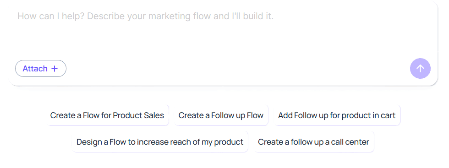
Task: Click the increase reach of my product chip
Action: pyautogui.click(x=160, y=141)
